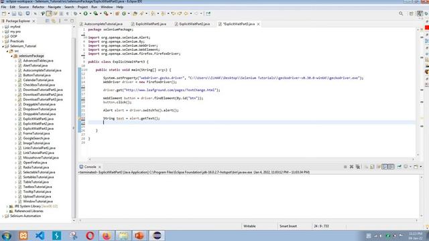Expand the JRE System Library node

[7, 206]
